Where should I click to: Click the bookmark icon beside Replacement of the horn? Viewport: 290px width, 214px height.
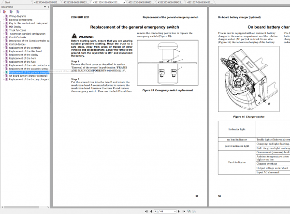[6, 58]
